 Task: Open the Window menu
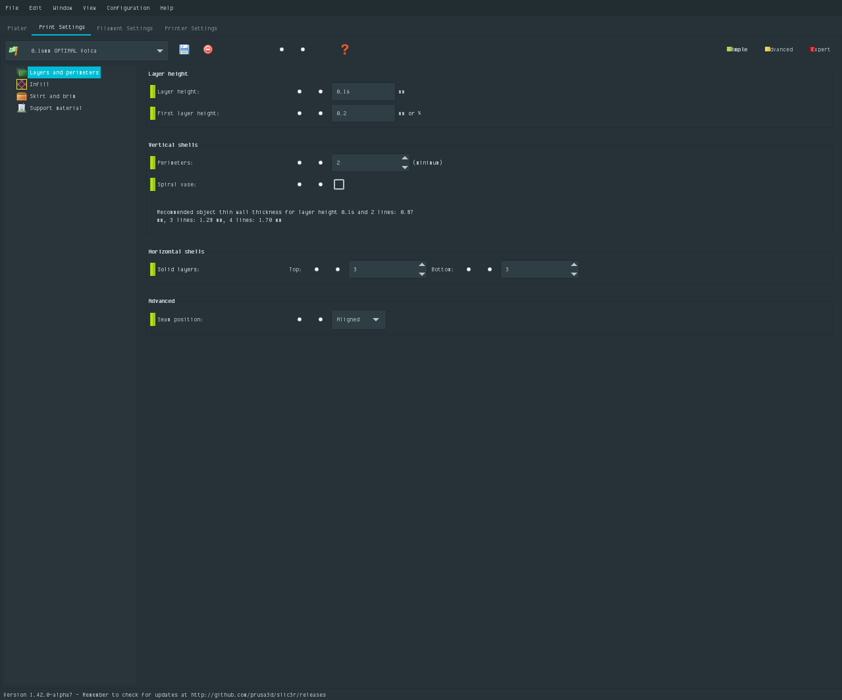click(x=63, y=8)
